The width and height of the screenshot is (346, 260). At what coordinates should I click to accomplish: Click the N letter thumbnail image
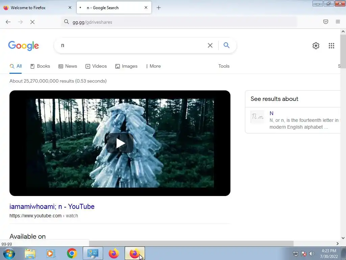[x=257, y=117]
